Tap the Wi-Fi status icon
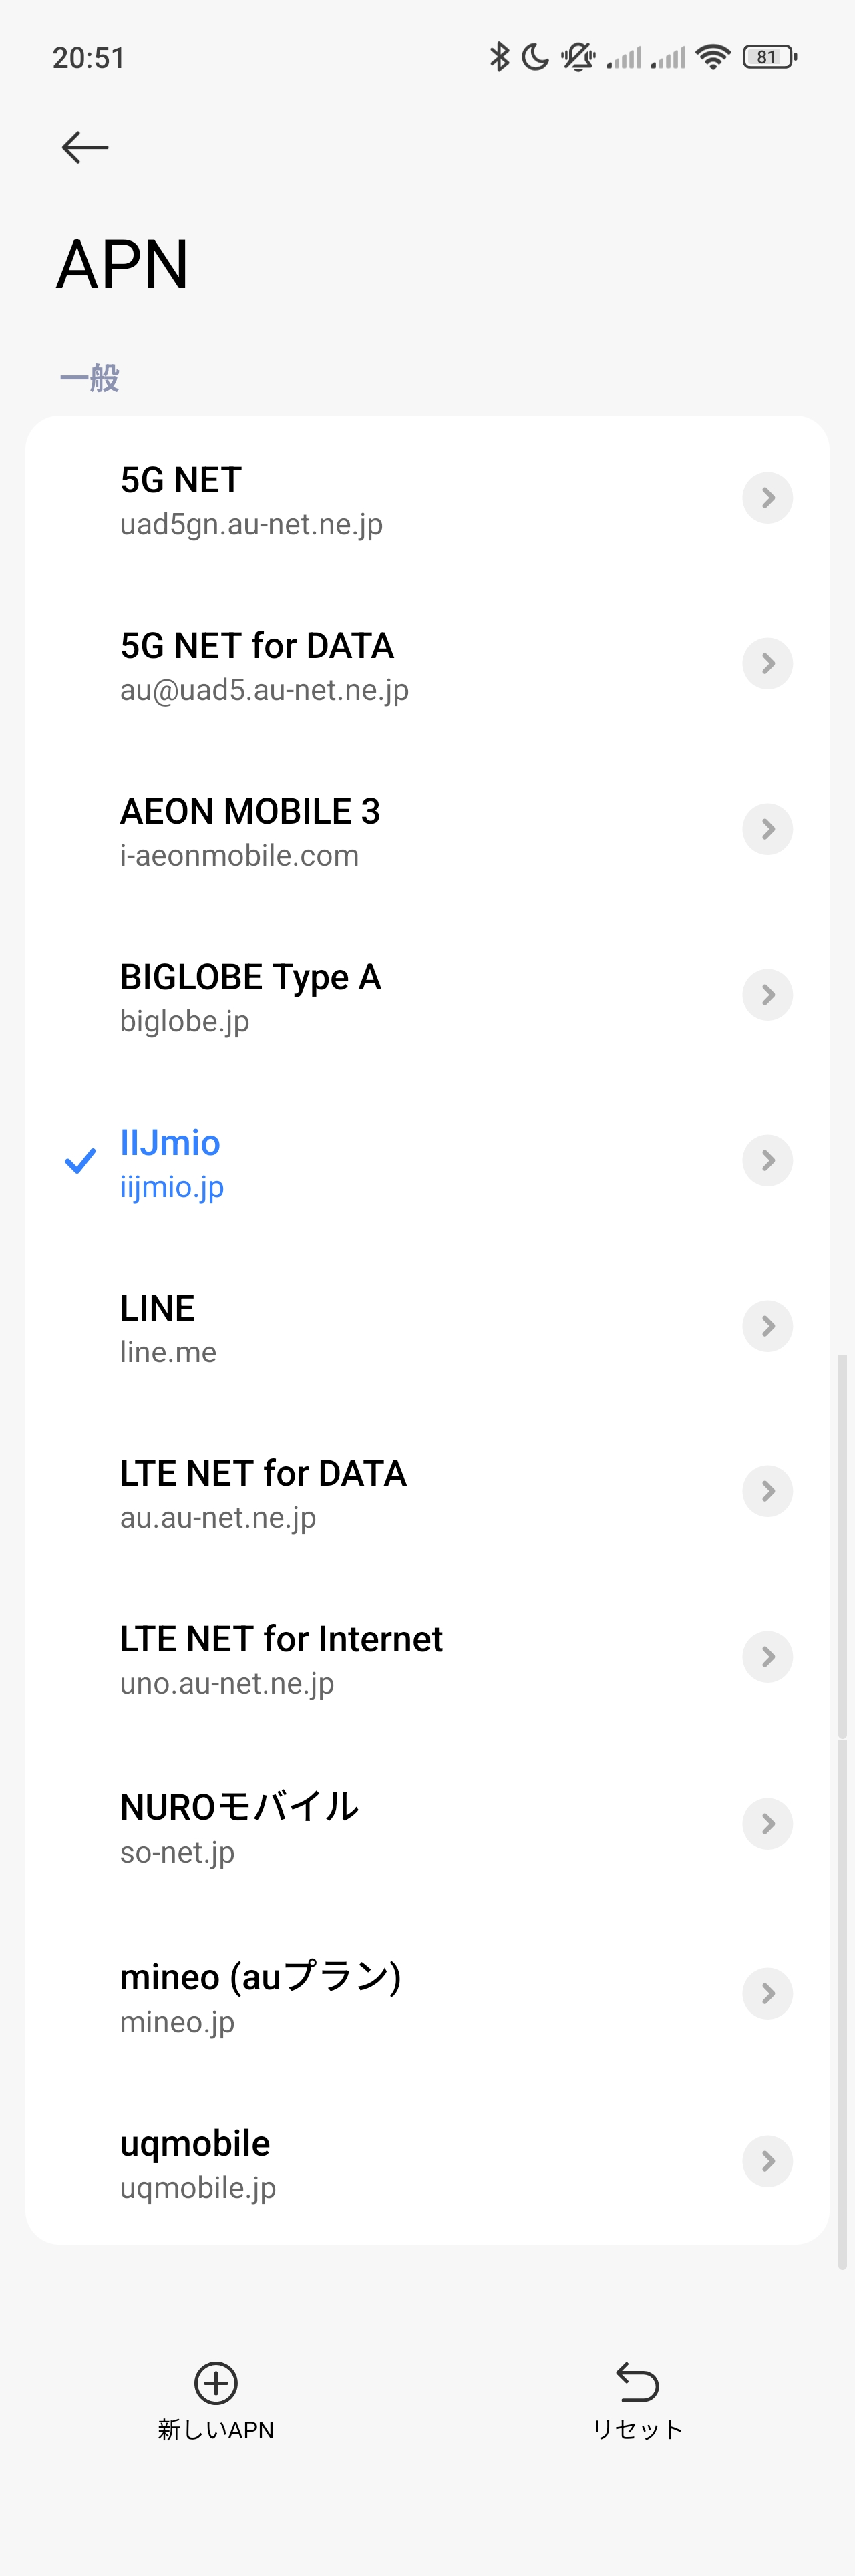The height and width of the screenshot is (2576, 855). tap(713, 57)
